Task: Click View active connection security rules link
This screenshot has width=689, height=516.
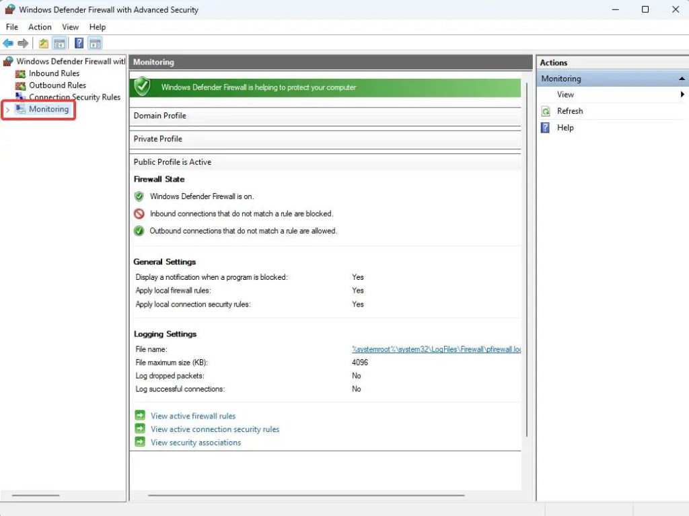Action: click(x=215, y=429)
